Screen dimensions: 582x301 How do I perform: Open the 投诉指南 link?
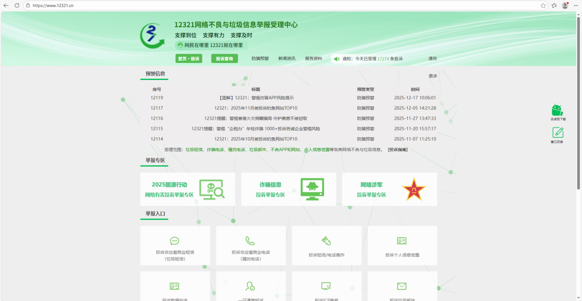[x=398, y=150]
